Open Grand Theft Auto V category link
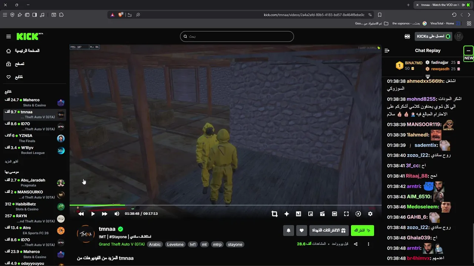Image resolution: width=474 pixels, height=266 pixels. point(121,245)
